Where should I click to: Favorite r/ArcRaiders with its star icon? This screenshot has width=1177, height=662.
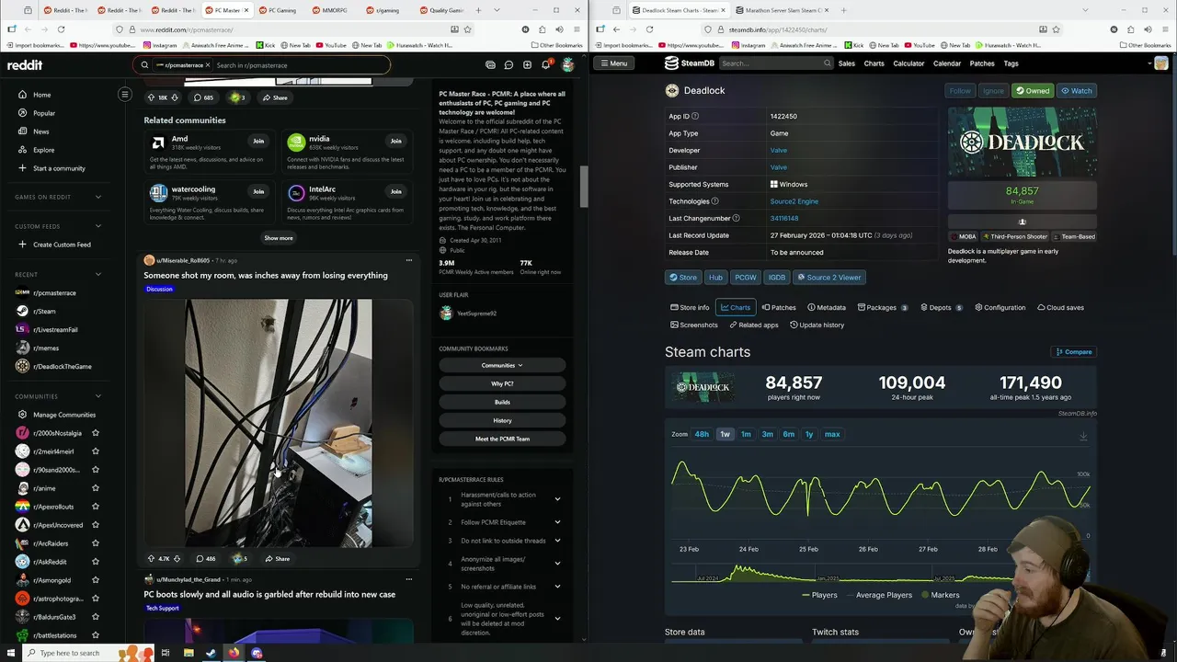96,543
